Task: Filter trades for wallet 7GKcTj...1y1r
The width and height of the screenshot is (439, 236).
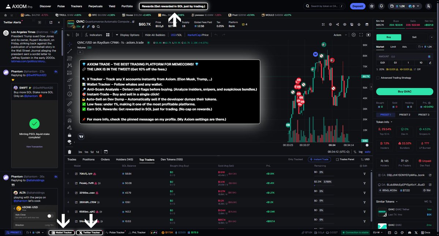Action: click(364, 174)
